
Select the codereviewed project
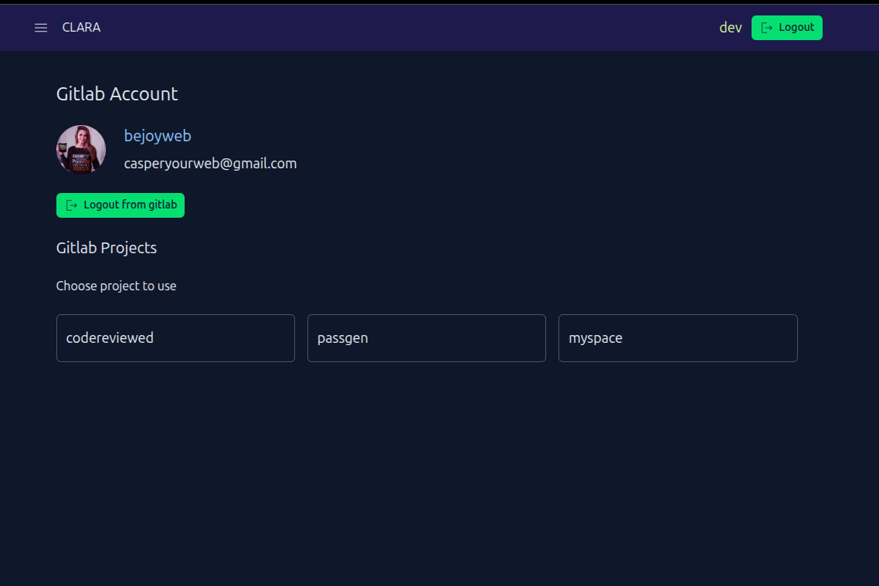pos(175,338)
